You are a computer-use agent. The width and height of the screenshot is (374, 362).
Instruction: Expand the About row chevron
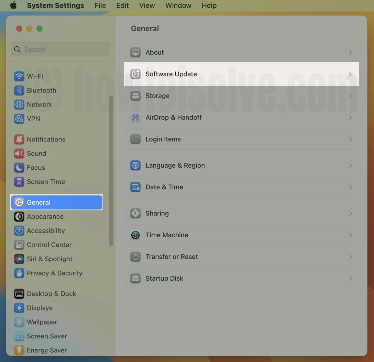[x=350, y=53]
